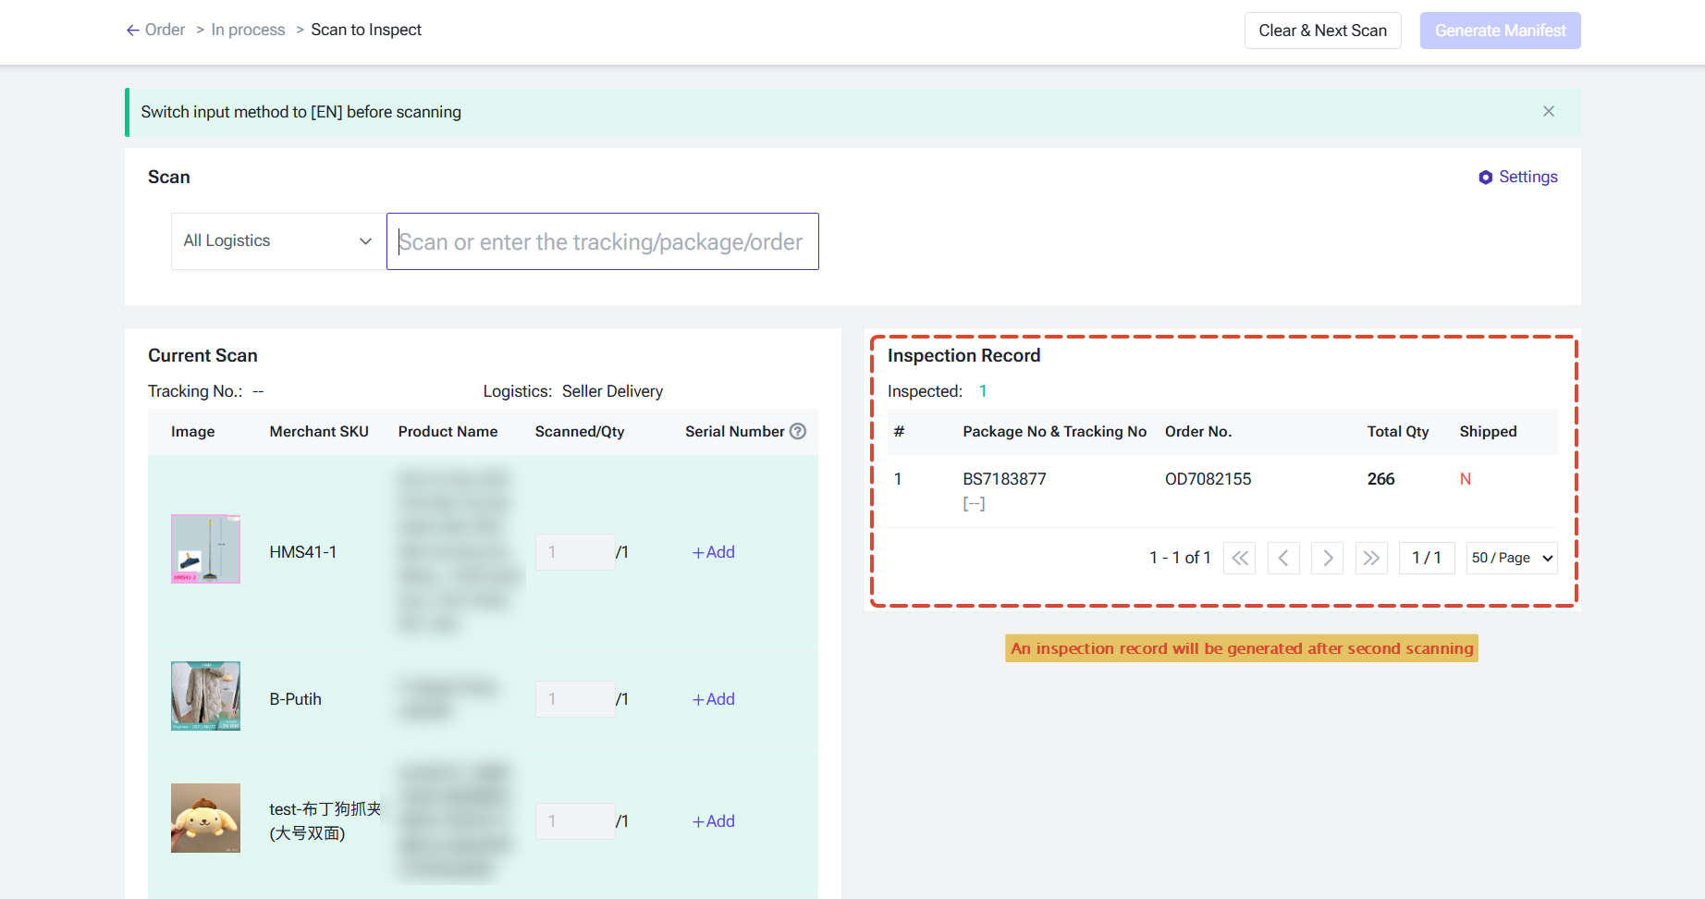Click the back arrow beside Order
The width and height of the screenshot is (1705, 899).
(x=133, y=31)
